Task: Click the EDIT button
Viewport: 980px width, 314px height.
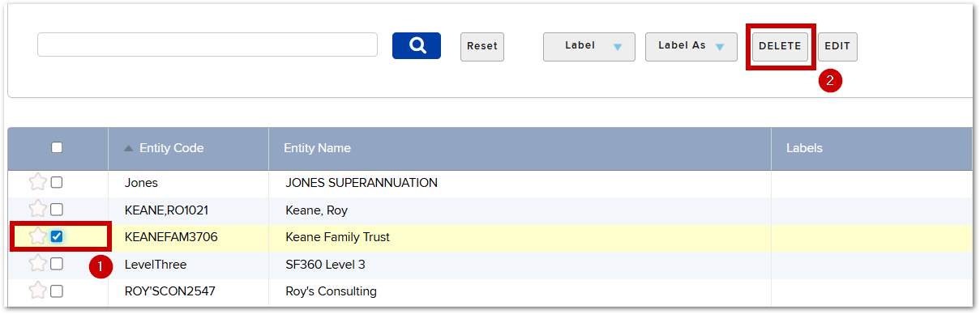Action: [x=837, y=46]
